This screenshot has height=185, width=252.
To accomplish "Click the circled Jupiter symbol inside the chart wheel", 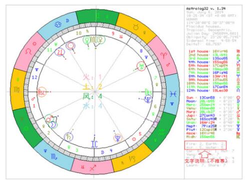I will click(x=59, y=51).
